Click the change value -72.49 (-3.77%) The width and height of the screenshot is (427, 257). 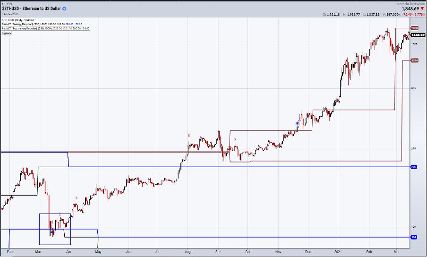point(414,15)
